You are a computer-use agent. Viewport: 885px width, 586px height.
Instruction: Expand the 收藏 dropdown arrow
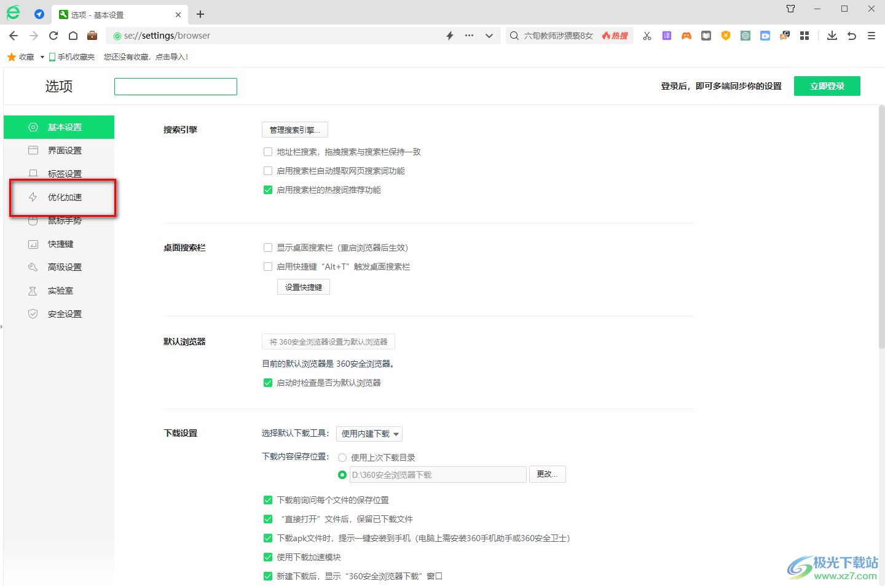42,57
